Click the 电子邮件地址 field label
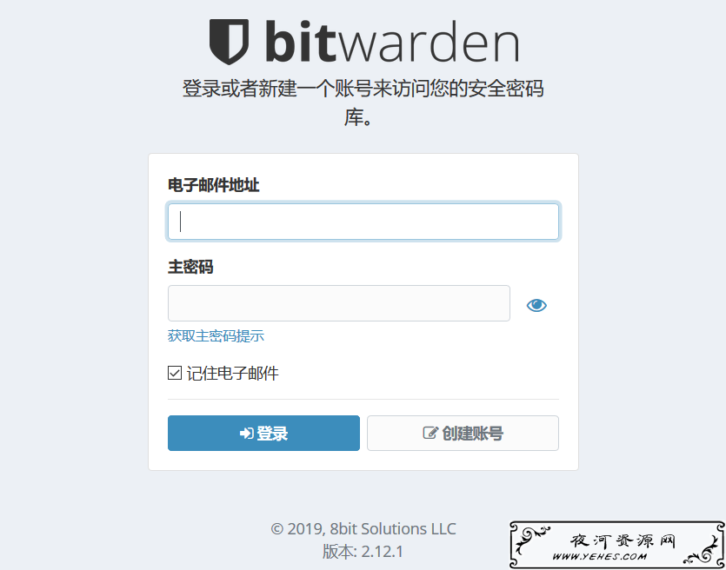 point(213,185)
